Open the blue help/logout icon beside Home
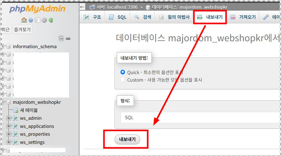Screen dimensions: 281x156 [x=31, y=20]
